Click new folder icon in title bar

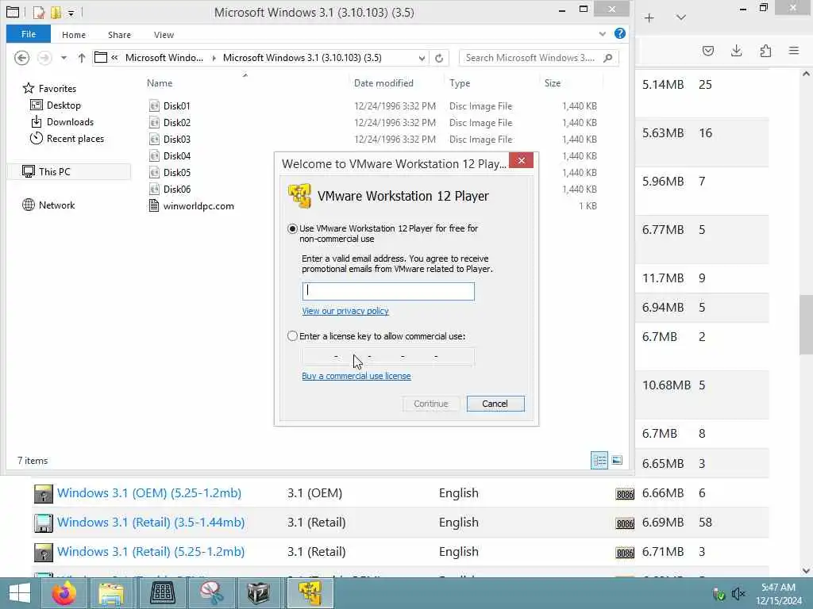point(56,12)
